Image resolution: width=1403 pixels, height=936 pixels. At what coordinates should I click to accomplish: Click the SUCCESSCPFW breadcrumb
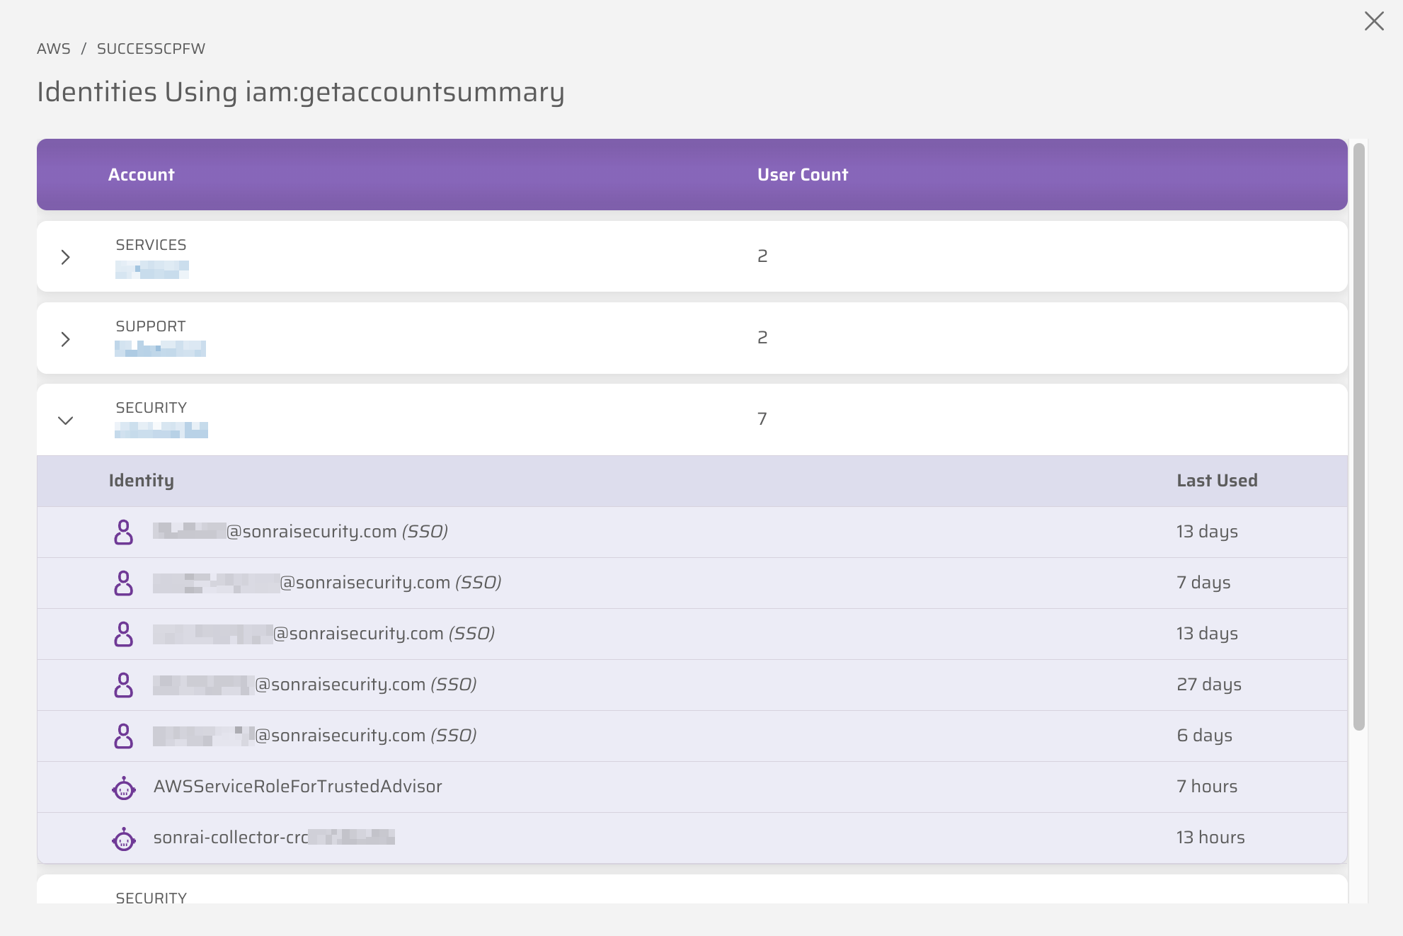tap(151, 49)
